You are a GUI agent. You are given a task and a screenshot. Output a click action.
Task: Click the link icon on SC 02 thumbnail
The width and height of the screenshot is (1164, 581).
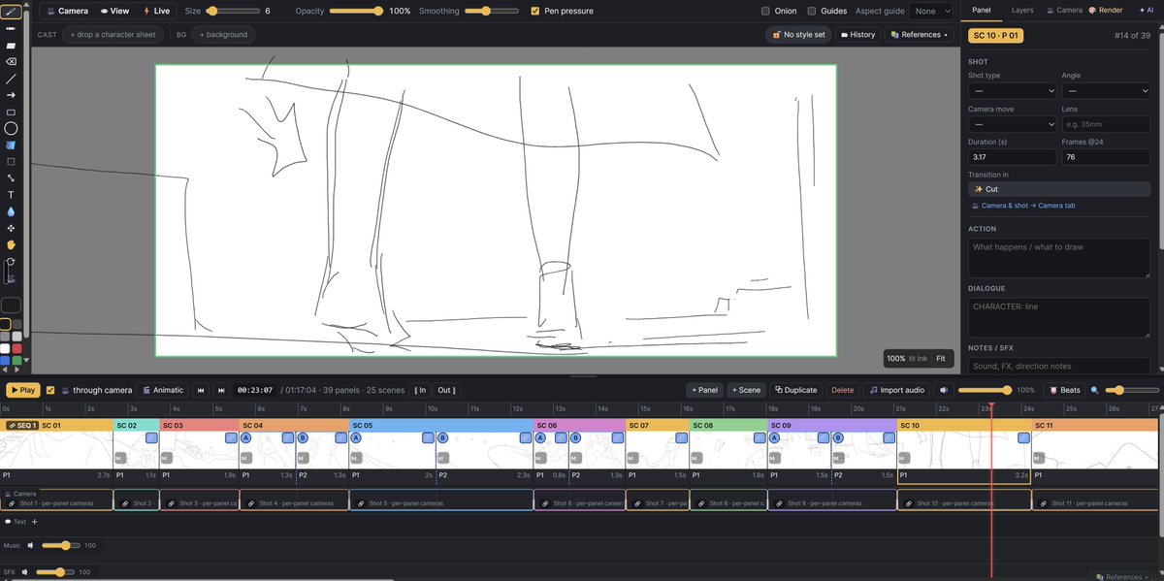tap(151, 438)
